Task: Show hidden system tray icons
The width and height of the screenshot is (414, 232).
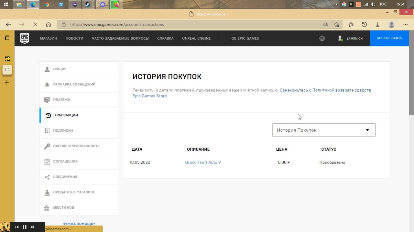Action: (x=337, y=5)
